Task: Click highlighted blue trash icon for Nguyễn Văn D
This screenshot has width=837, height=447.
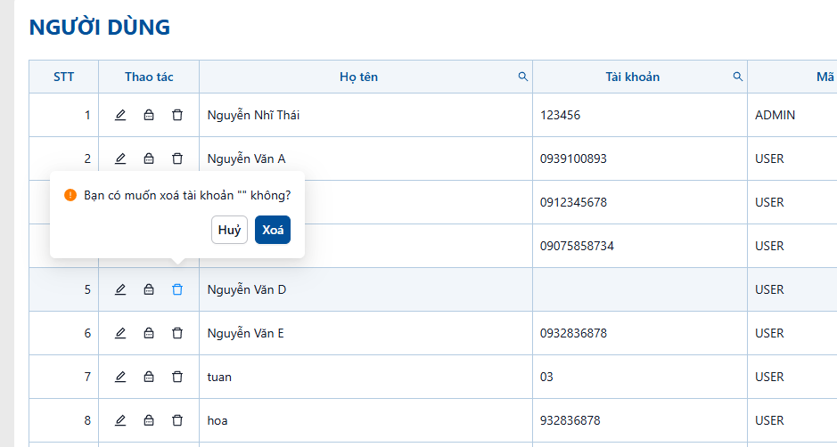Action: point(177,289)
